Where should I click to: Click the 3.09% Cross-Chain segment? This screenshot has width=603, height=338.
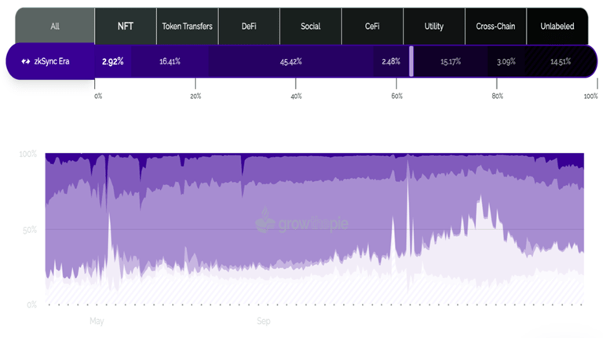506,61
